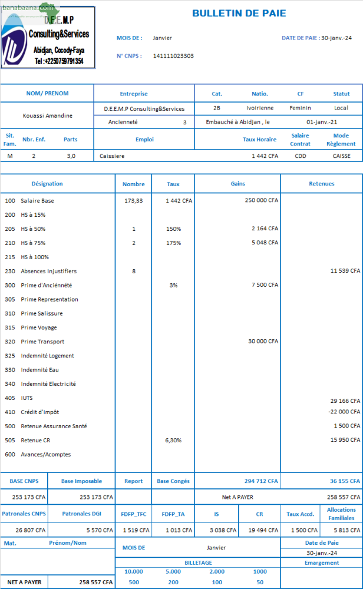Viewport: 363px width, 589px height.
Task: Click the FDFP_TFC header cell
Action: tap(133, 514)
